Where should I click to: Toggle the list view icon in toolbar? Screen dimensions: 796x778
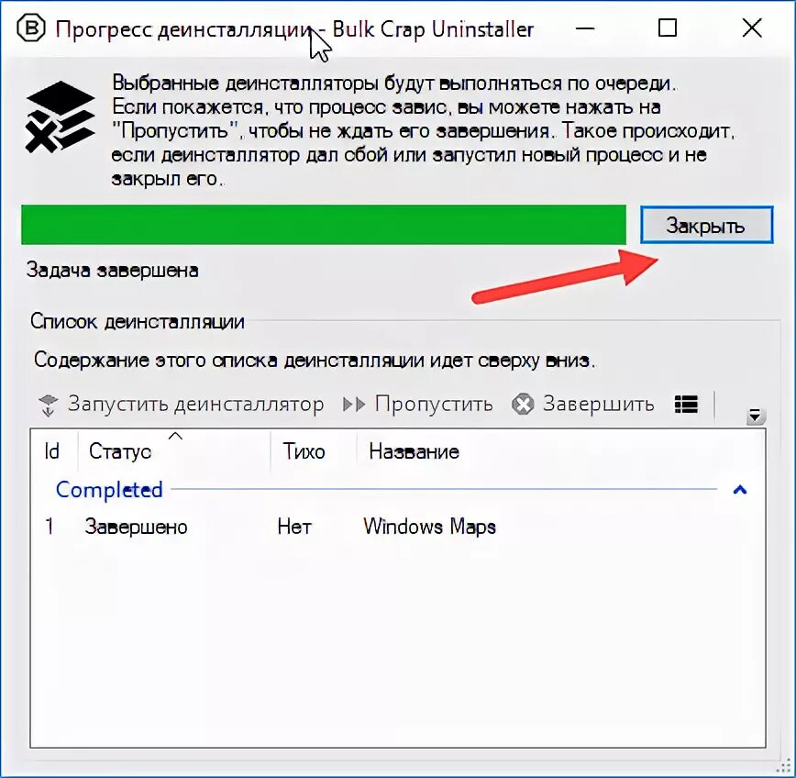tap(686, 405)
